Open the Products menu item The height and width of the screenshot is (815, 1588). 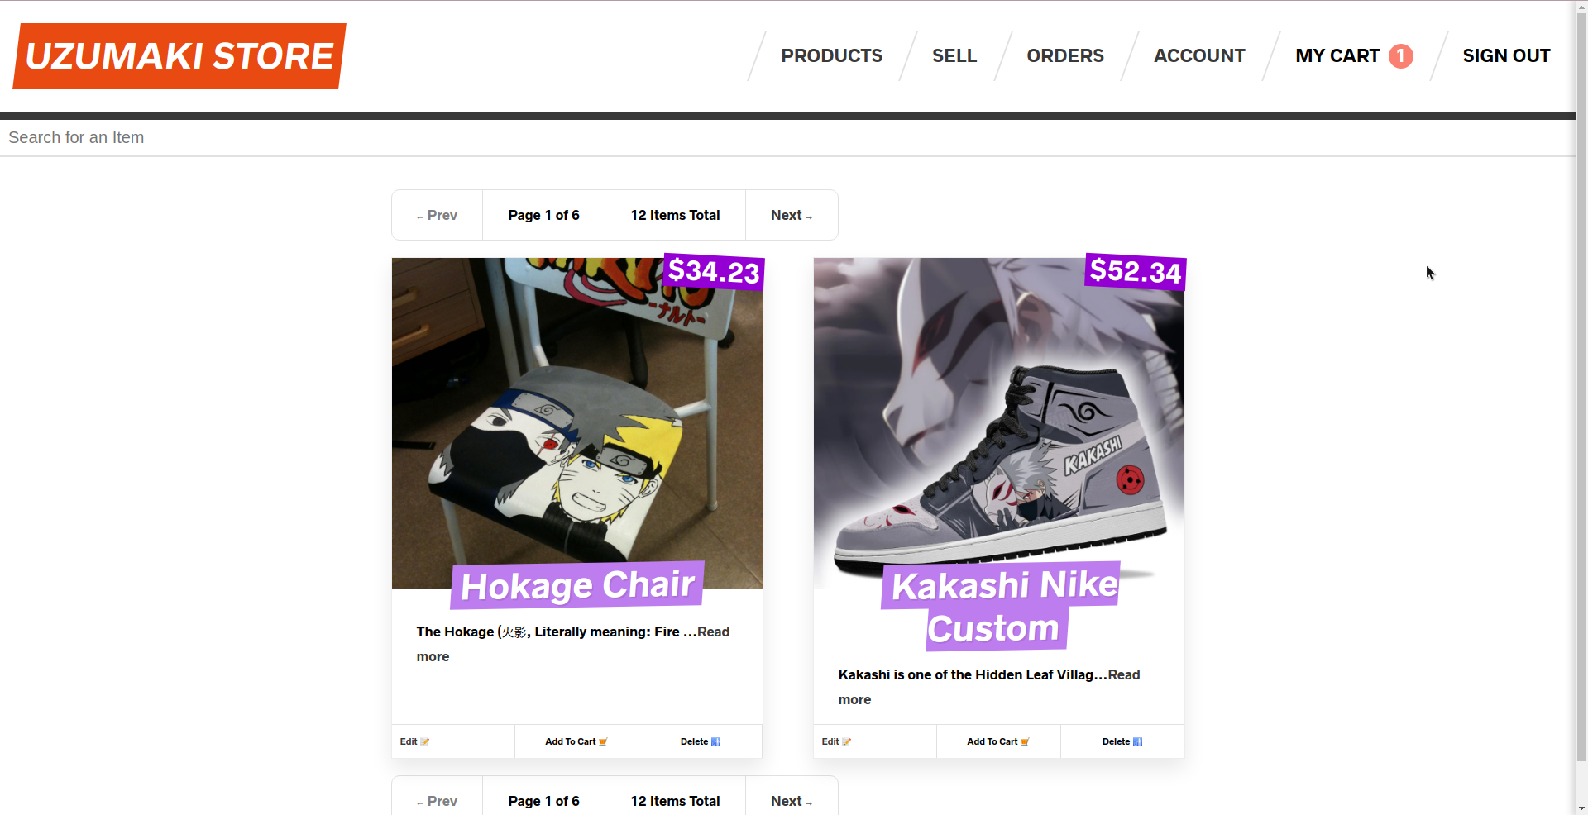(x=831, y=56)
